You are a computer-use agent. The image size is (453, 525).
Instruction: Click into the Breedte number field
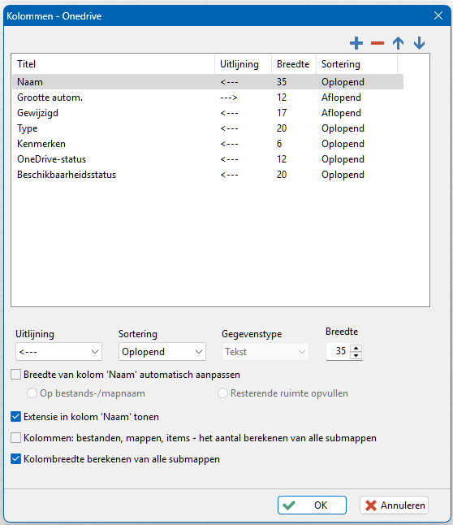coord(338,351)
